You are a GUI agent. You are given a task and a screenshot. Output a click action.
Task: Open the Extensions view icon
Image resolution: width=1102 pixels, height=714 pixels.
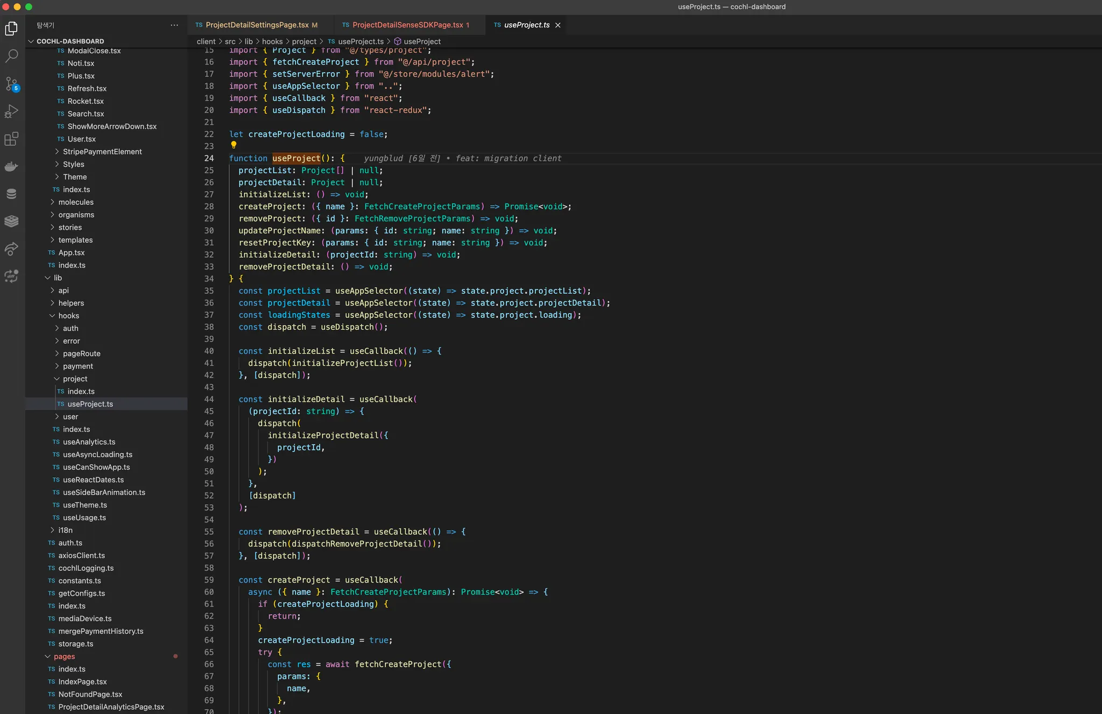11,139
